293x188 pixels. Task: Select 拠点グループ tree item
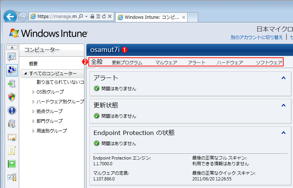pyautogui.click(x=50, y=111)
